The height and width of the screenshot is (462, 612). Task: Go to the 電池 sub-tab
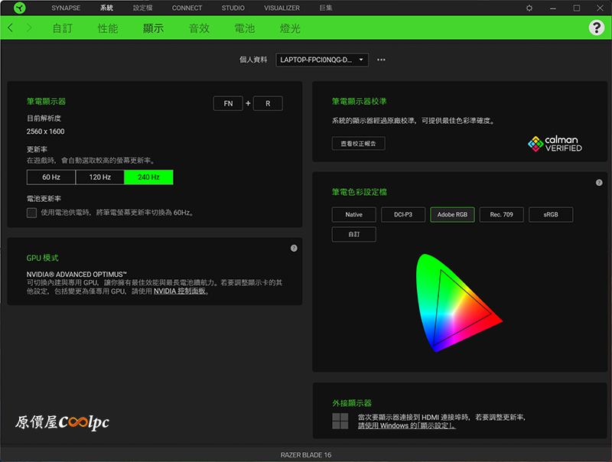click(x=244, y=28)
